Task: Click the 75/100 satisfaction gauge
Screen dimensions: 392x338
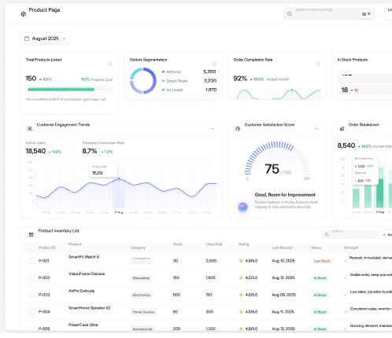Action: [277, 161]
